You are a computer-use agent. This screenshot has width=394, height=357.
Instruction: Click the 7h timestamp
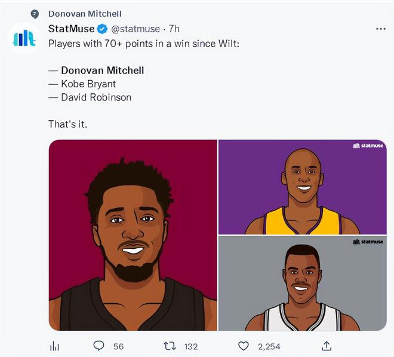point(174,29)
